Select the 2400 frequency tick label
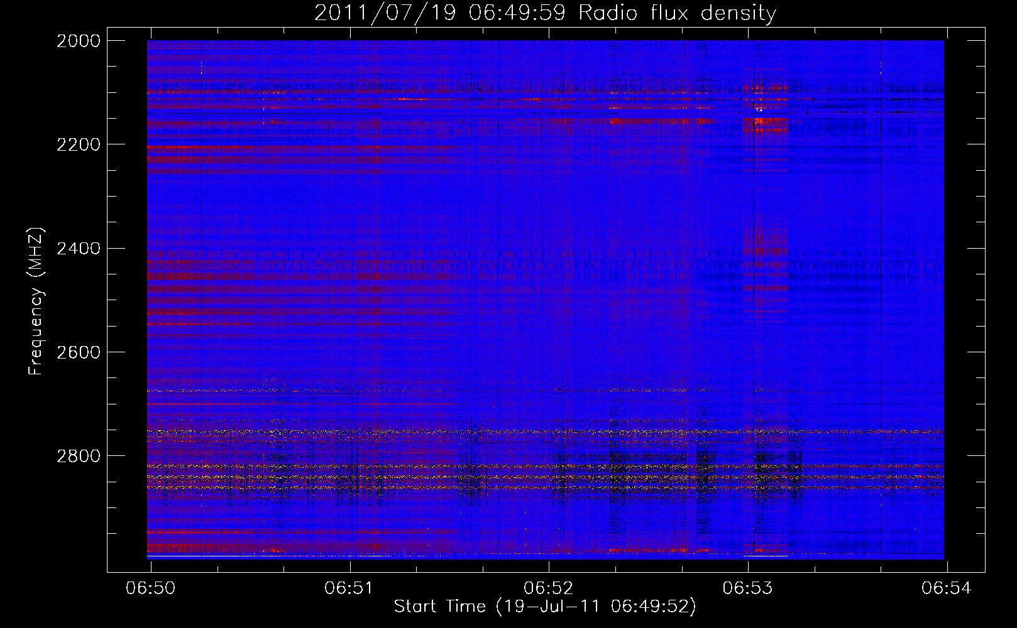The image size is (1017, 628). 79,249
